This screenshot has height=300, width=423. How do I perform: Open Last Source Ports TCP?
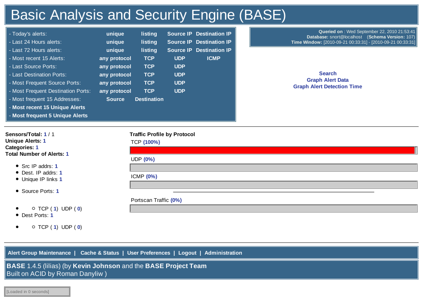pos(149,67)
